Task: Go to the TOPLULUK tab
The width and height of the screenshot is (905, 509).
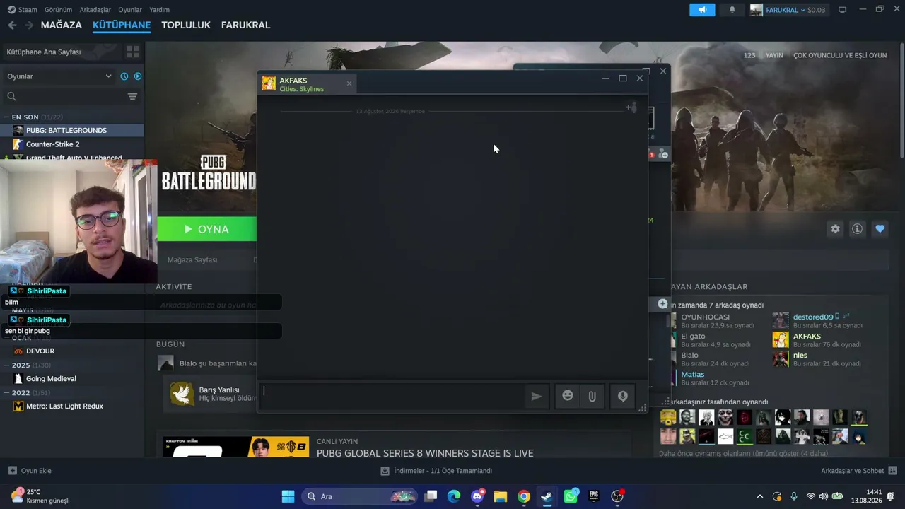Action: (x=186, y=25)
